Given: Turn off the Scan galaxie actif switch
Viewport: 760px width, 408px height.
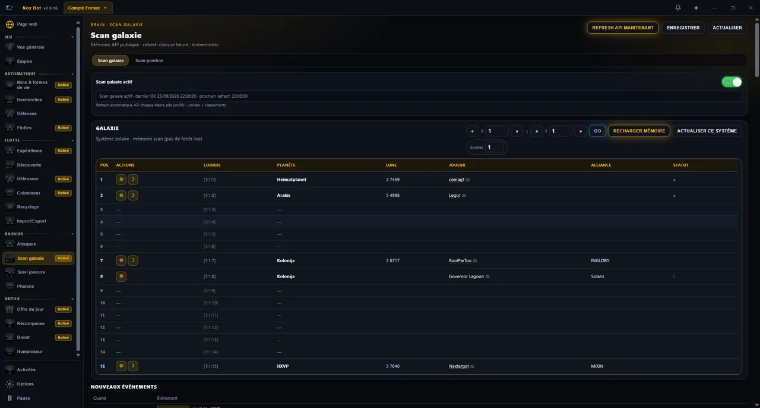Looking at the screenshot, I should [x=731, y=82].
